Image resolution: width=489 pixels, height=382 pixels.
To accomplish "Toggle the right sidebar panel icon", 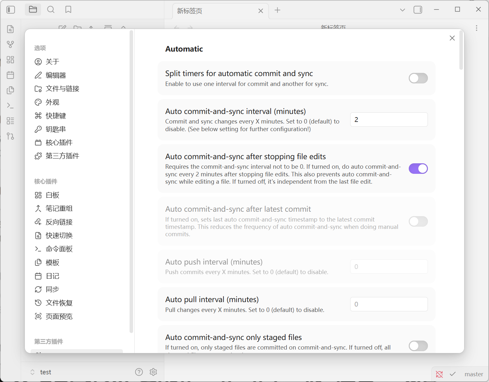I will coord(418,10).
